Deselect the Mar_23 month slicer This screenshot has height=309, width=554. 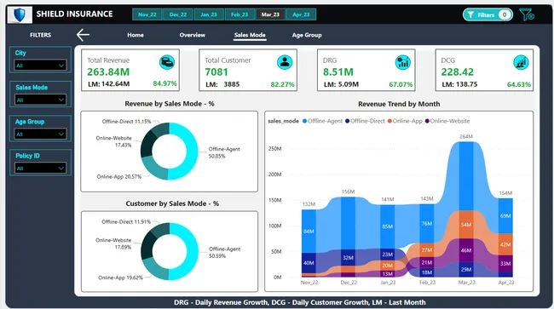(x=270, y=14)
